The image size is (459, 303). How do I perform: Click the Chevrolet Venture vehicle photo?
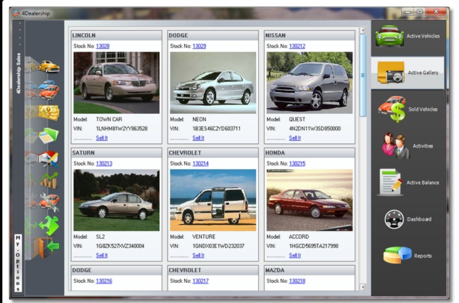tap(212, 199)
